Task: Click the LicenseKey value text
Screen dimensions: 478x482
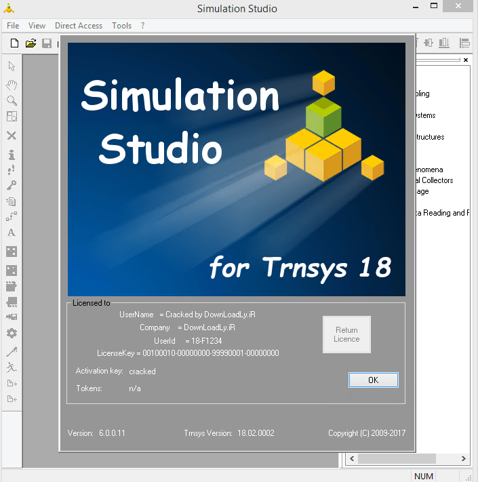Action: 211,353
